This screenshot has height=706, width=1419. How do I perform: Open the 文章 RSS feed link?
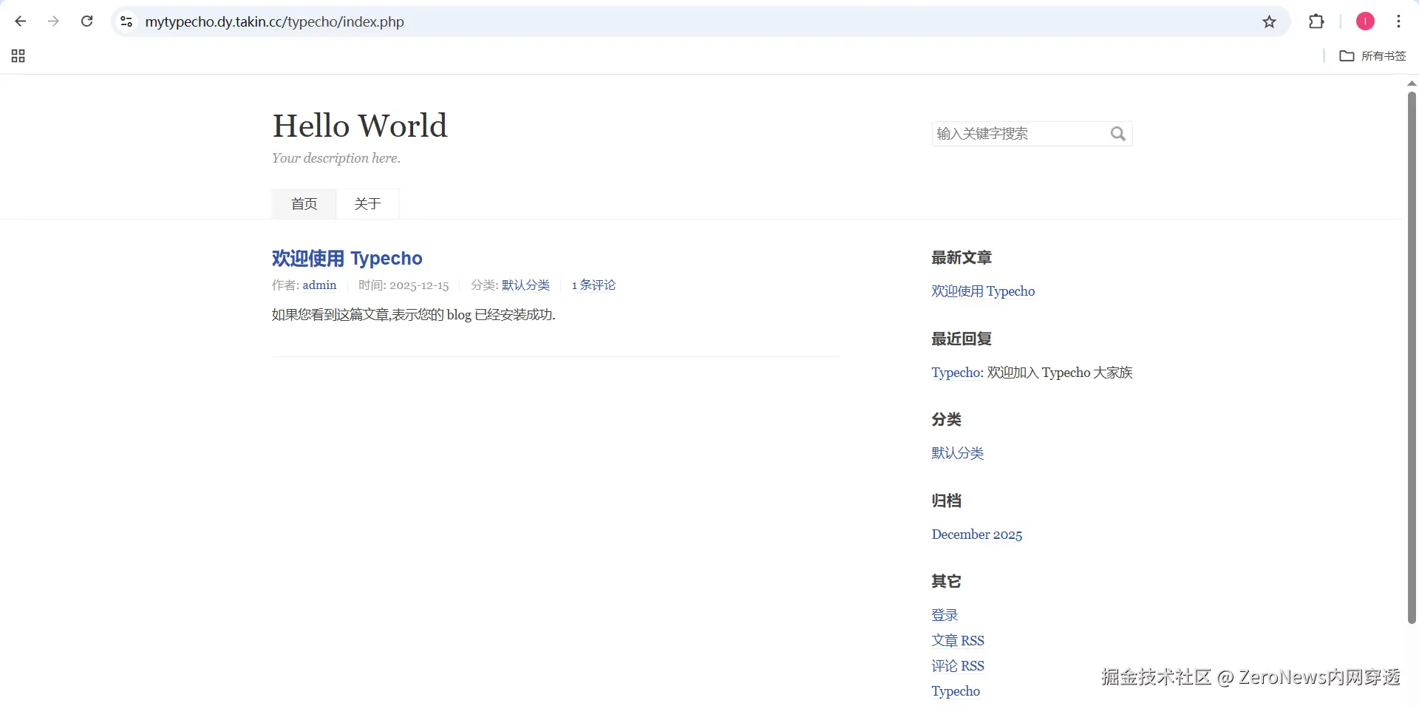958,641
